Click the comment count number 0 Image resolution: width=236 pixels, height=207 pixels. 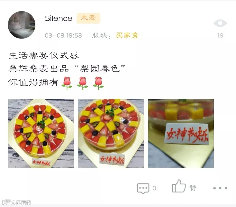pos(154,188)
